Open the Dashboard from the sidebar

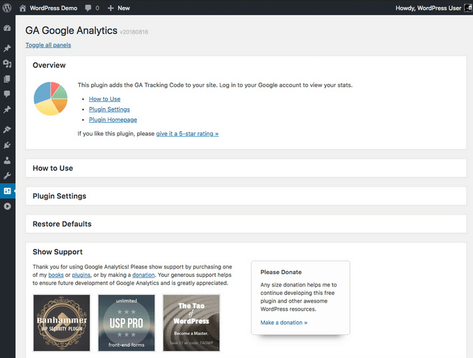pyautogui.click(x=7, y=28)
